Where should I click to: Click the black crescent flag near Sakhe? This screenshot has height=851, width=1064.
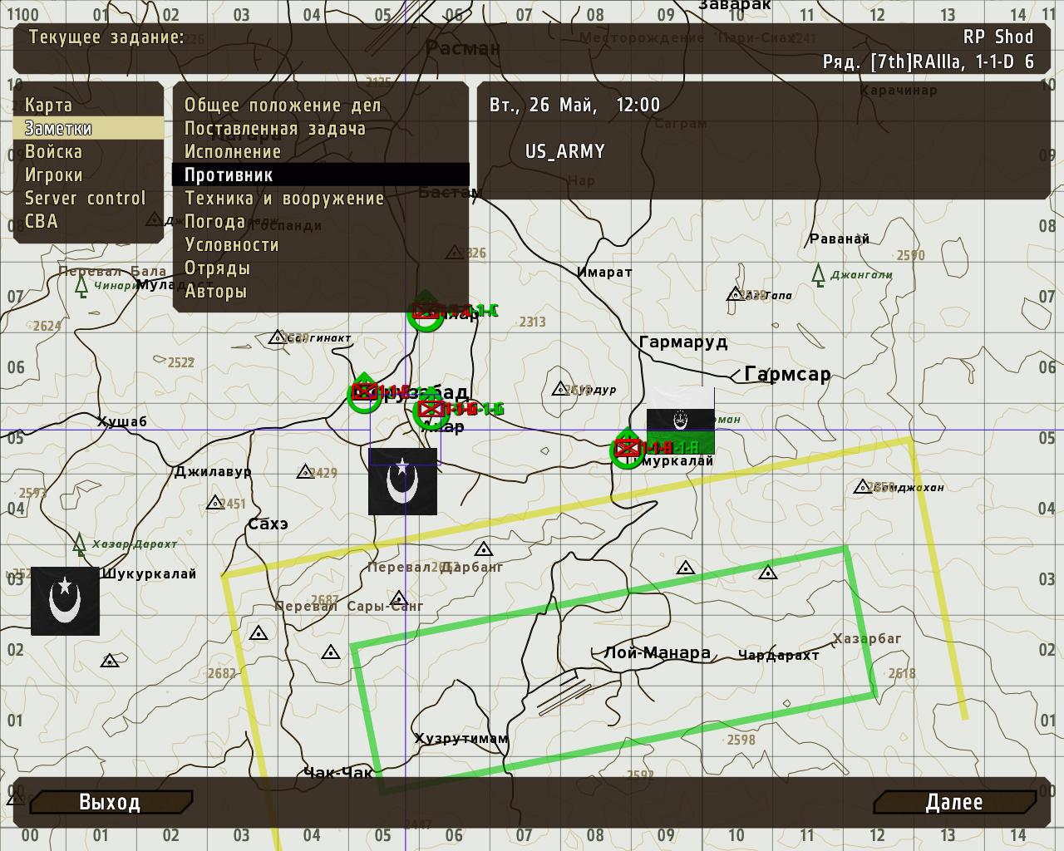[x=402, y=481]
